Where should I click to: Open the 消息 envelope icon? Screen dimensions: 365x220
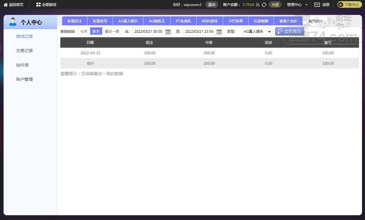(317, 5)
